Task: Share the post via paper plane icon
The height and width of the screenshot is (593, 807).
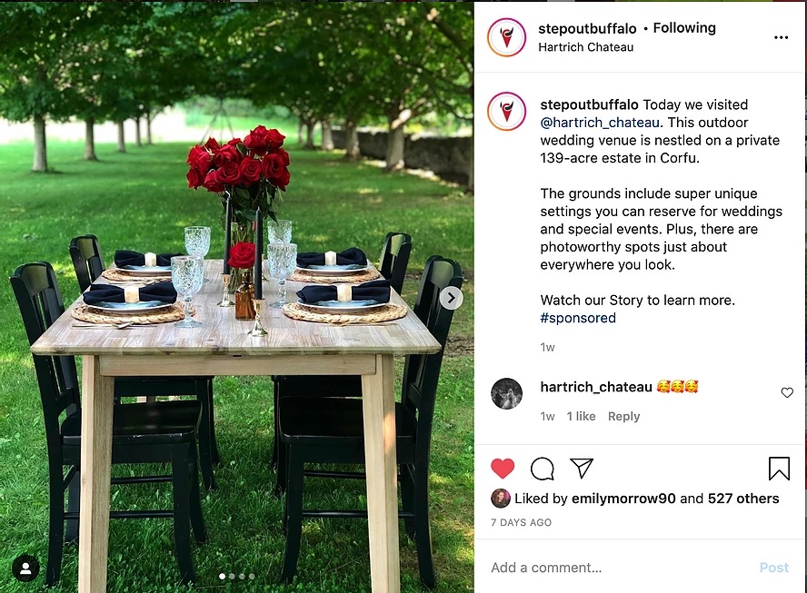Action: pos(582,468)
